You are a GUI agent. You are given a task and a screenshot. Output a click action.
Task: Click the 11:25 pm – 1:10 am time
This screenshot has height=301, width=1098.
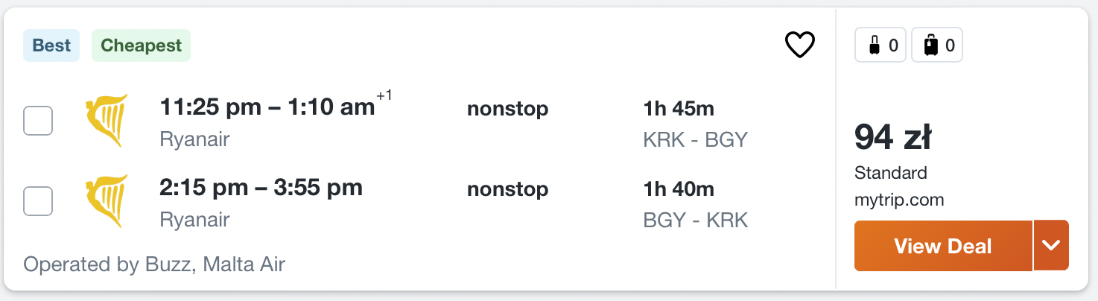tap(267, 107)
